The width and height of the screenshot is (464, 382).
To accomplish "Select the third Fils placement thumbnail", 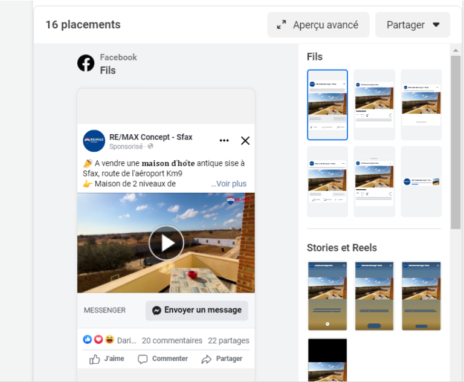I will click(x=421, y=105).
